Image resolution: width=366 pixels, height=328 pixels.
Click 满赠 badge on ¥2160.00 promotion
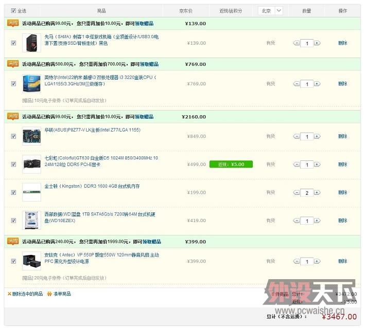point(13,117)
